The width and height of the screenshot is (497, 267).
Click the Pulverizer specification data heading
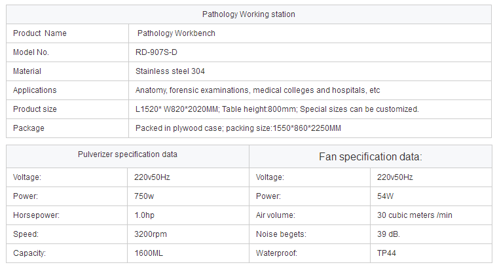[128, 154]
